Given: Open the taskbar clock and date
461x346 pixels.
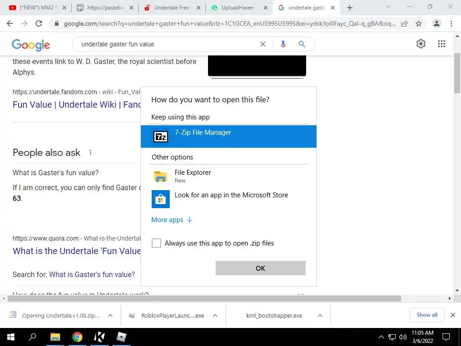Looking at the screenshot, I should [x=422, y=337].
